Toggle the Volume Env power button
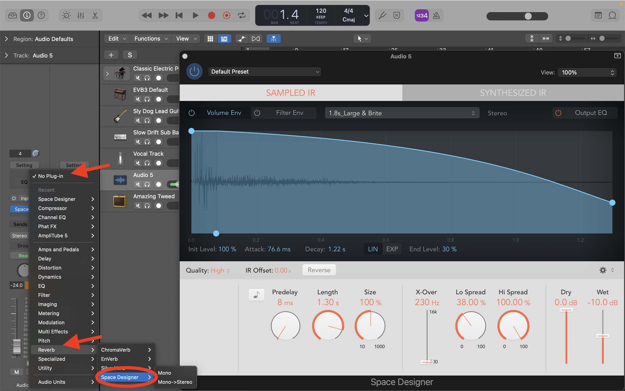Screen dimensions: 625x391 click(192, 113)
